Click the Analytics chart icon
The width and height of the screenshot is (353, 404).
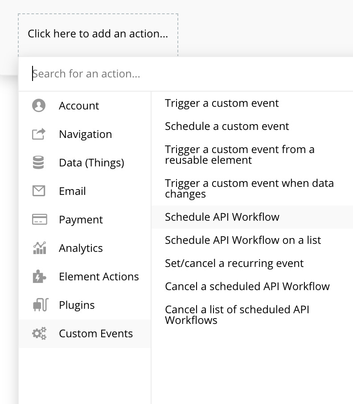tap(40, 248)
